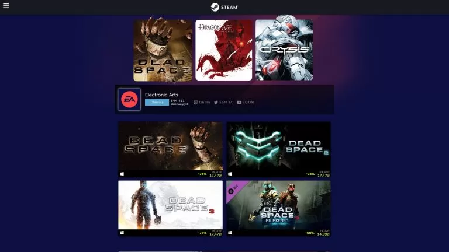Open the Dead Space 3 Awakened DLC banner

click(279, 205)
